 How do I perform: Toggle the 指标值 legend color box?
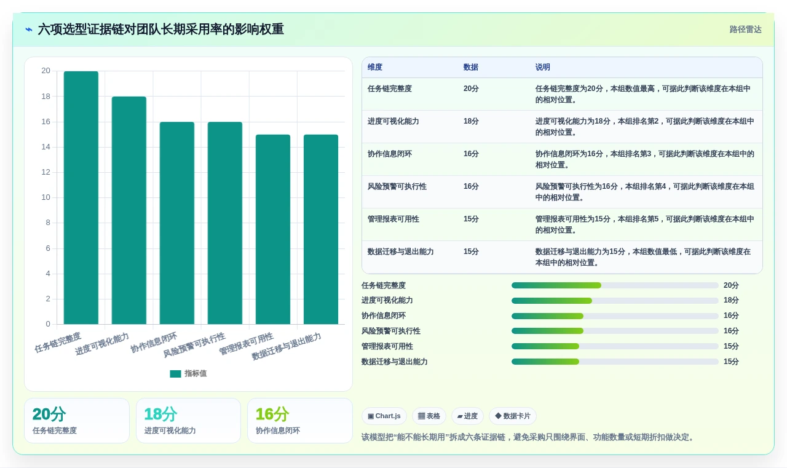[x=175, y=373]
